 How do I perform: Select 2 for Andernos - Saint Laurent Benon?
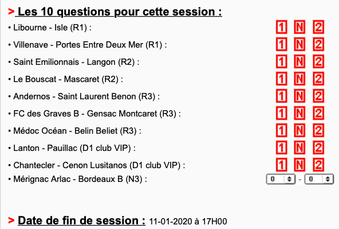318,96
